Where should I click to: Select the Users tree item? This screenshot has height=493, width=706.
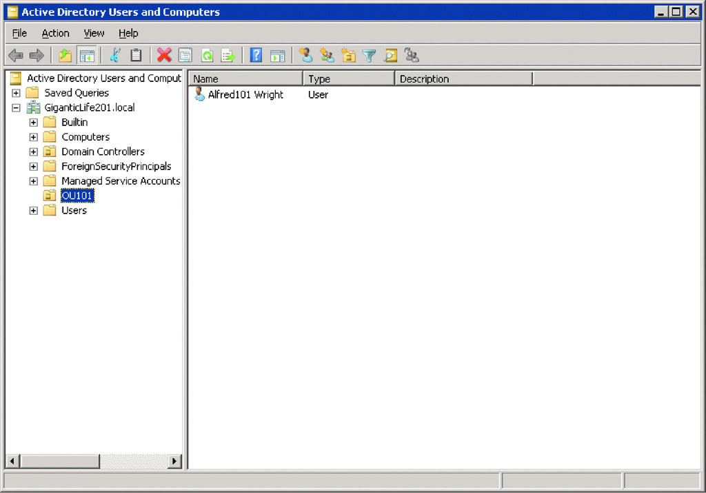(74, 211)
